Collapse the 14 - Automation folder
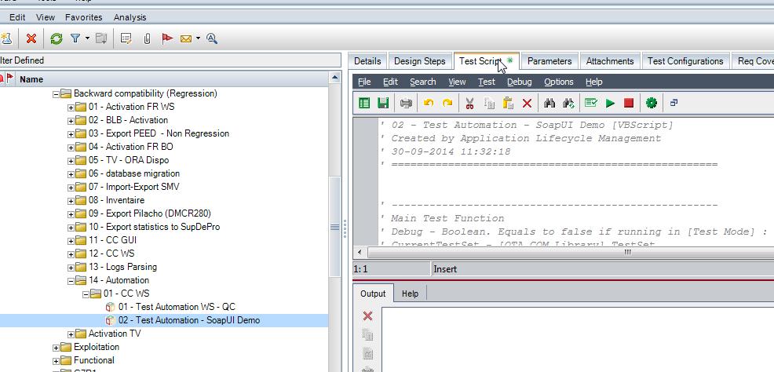Image resolution: width=774 pixels, height=372 pixels. click(x=71, y=281)
